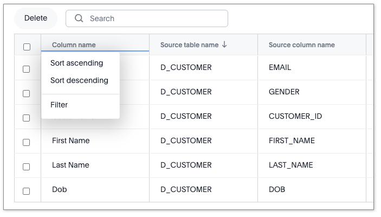Click D_CUSTOMER in the GENDER row
Screen dimensions: 381x217
point(186,92)
